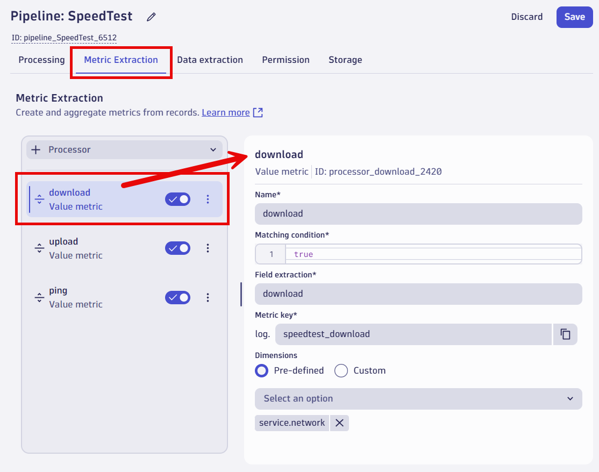This screenshot has width=599, height=472.
Task: Open the Learn more documentation link
Action: pyautogui.click(x=226, y=113)
